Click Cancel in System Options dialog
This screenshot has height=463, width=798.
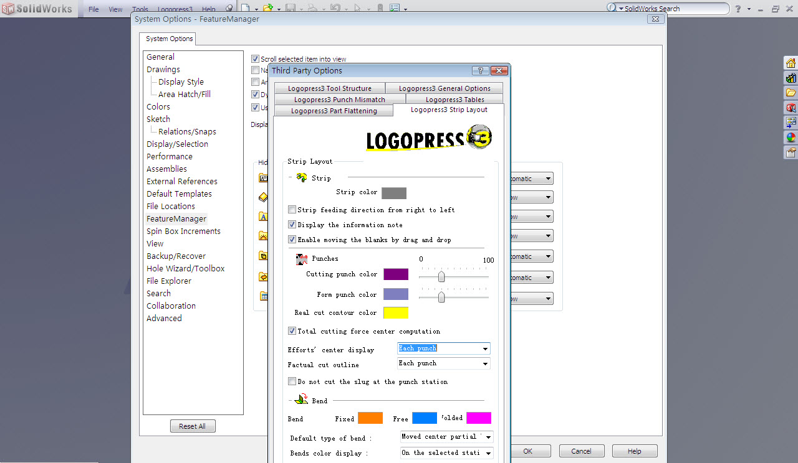tap(581, 451)
